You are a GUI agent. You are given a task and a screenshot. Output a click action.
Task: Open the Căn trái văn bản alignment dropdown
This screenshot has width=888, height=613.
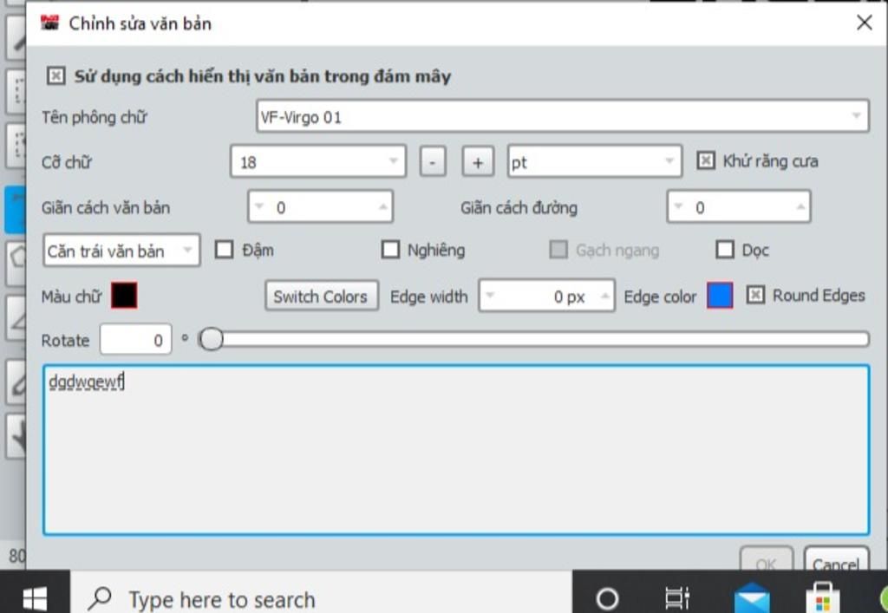(121, 251)
